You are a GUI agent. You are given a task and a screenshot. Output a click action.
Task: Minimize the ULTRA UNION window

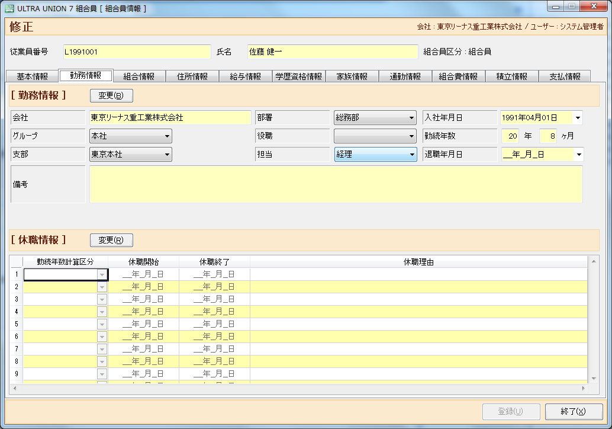555,7
